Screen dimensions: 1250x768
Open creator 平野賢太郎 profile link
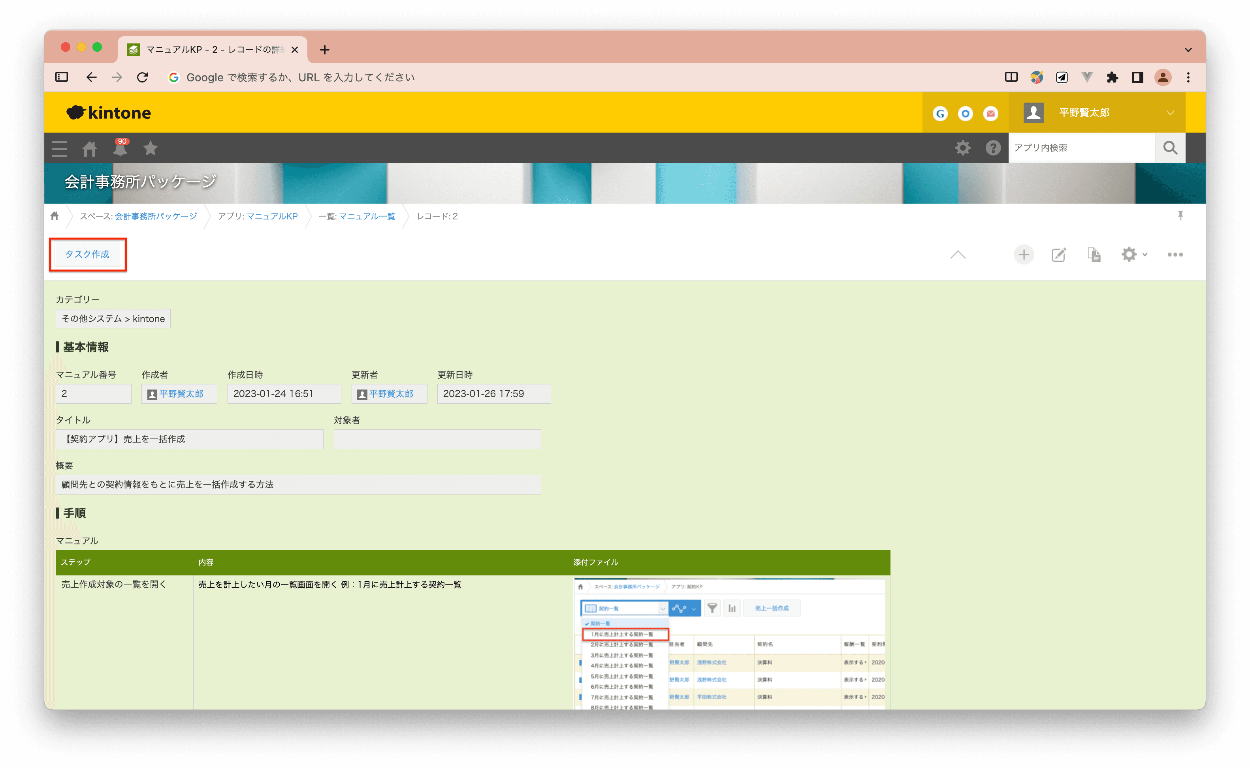point(181,393)
